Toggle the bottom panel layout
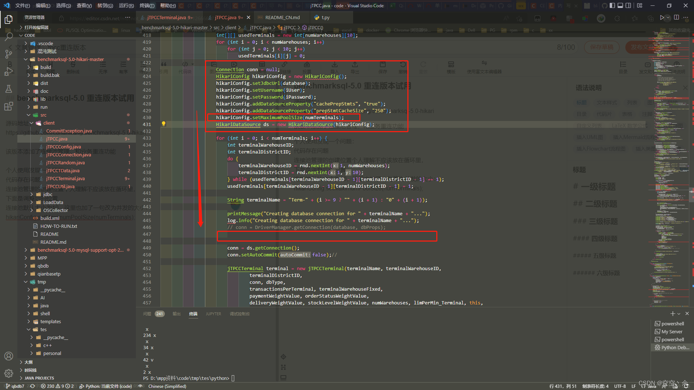The image size is (694, 390). coord(620,5)
